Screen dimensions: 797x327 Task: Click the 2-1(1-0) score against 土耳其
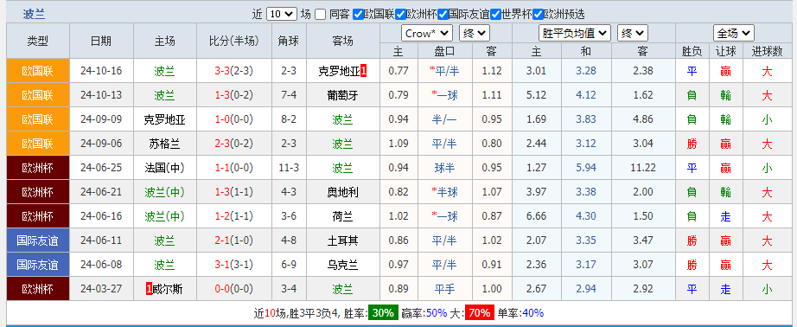pyautogui.click(x=233, y=240)
